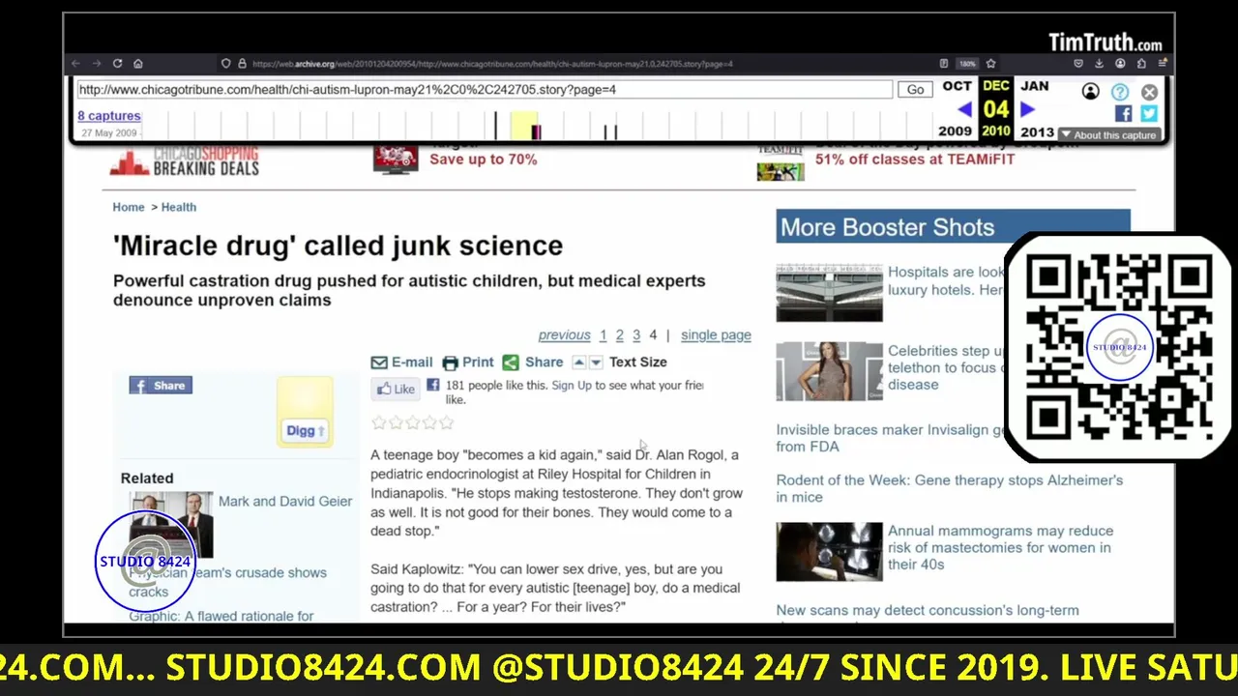
Task: Open Graphic: A flawed rationale link
Action: pyautogui.click(x=221, y=616)
